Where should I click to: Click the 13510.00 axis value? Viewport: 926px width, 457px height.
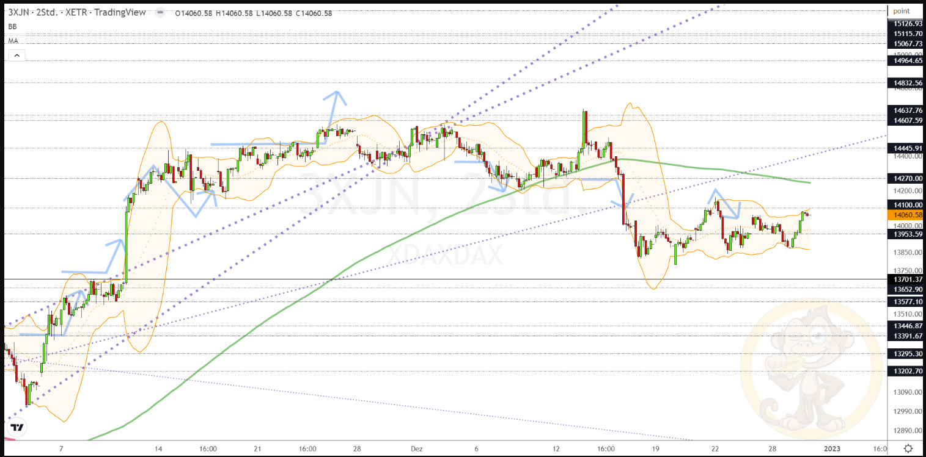[907, 314]
